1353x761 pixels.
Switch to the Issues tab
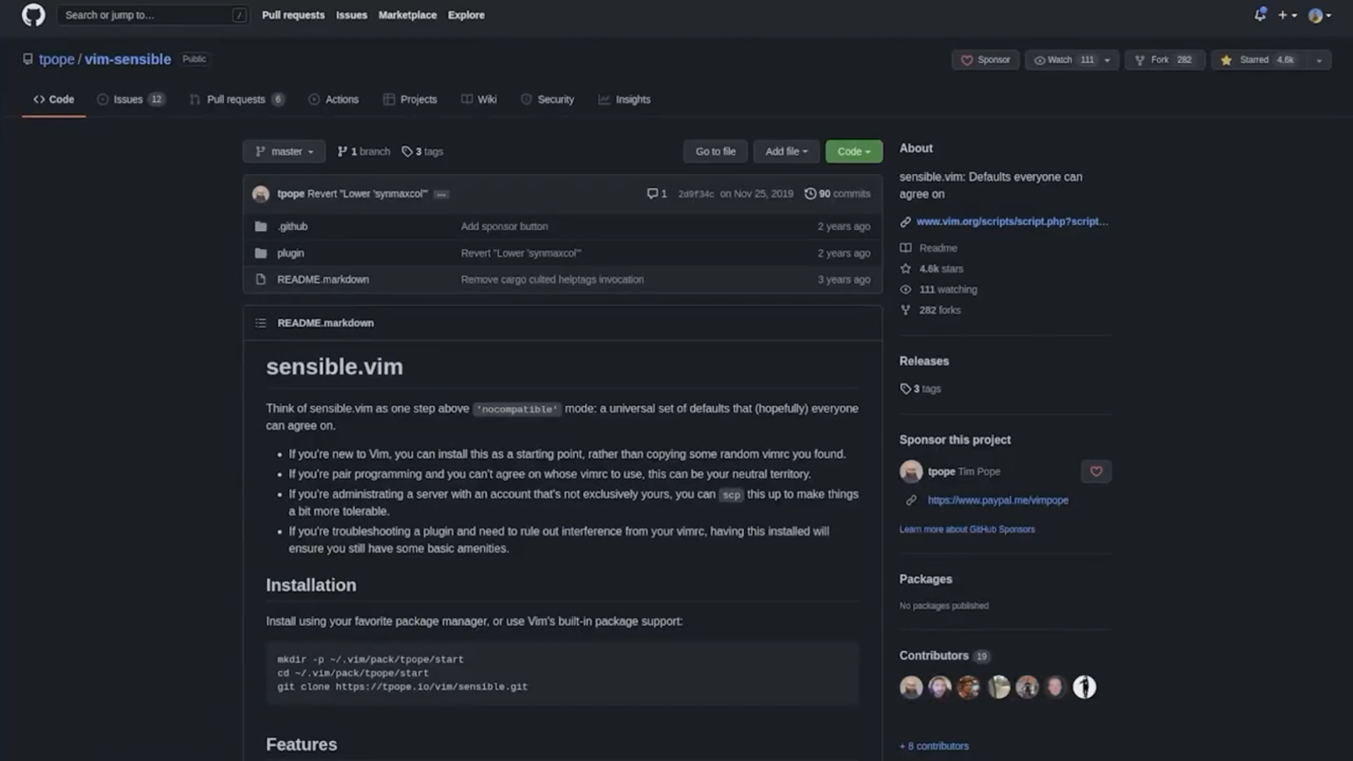click(131, 99)
